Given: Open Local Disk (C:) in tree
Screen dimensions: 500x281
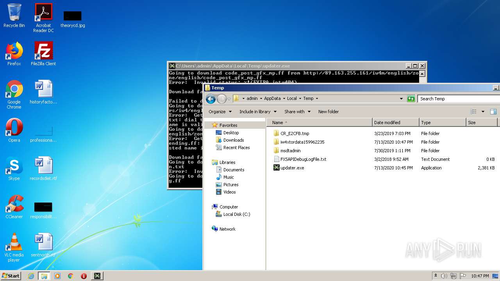Looking at the screenshot, I should pyautogui.click(x=236, y=214).
